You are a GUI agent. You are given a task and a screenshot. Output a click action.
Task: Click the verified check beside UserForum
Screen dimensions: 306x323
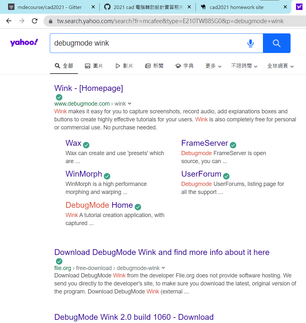[226, 176]
